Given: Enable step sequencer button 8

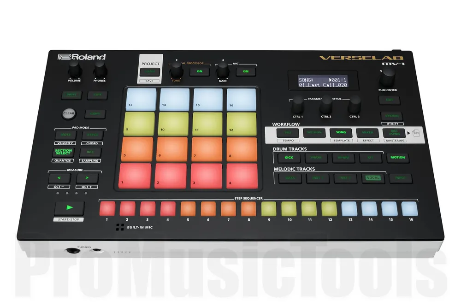Looking at the screenshot, I should (248, 208).
